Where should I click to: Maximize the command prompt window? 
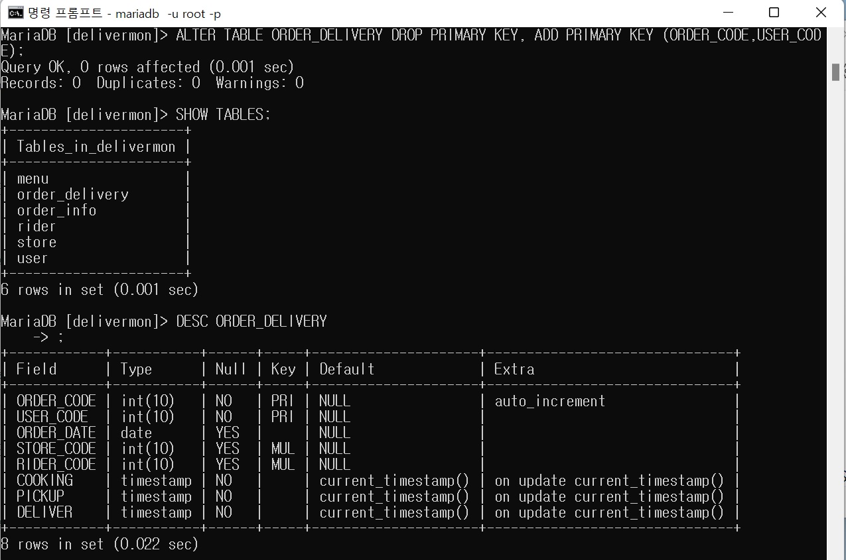tap(774, 13)
